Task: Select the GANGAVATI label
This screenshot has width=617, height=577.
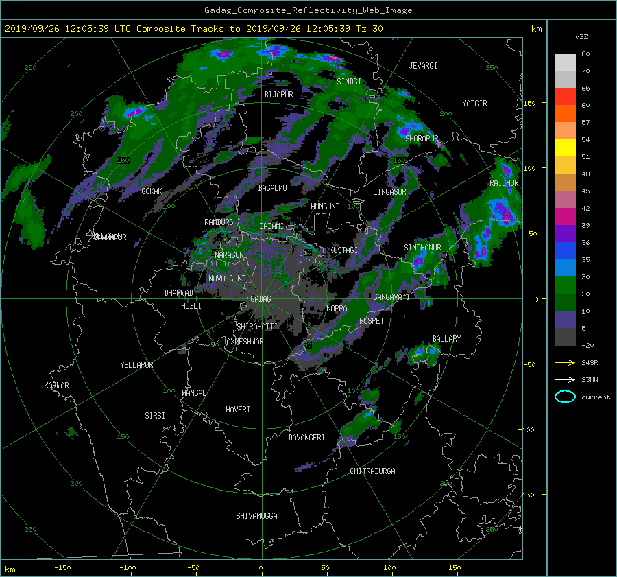Action: (x=391, y=297)
